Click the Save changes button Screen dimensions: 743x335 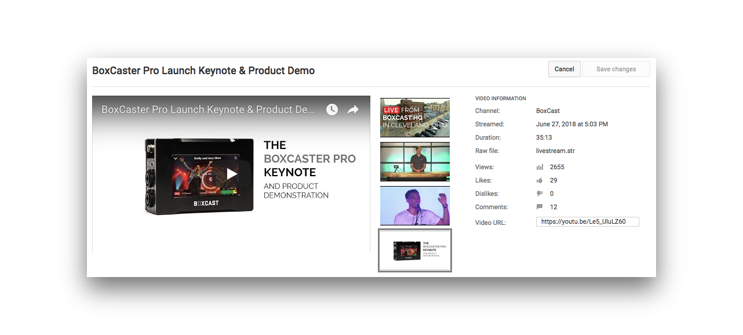[x=616, y=69]
